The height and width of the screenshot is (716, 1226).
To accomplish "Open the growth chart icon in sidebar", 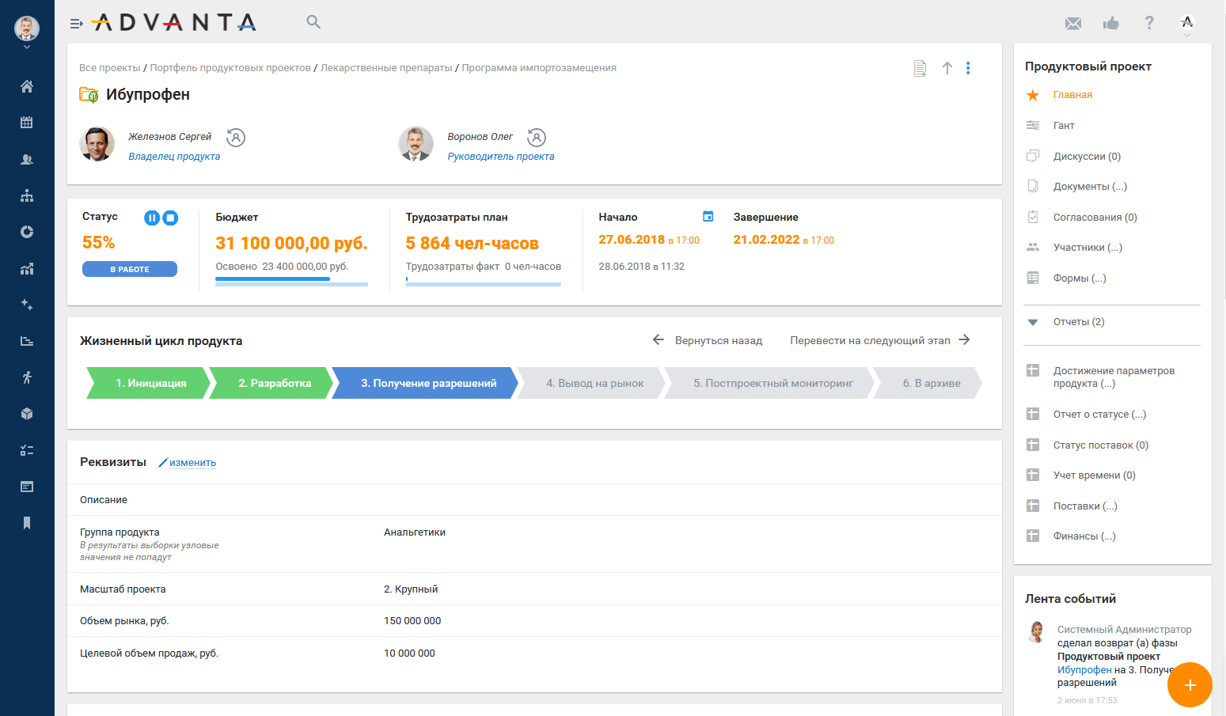I will point(27,268).
